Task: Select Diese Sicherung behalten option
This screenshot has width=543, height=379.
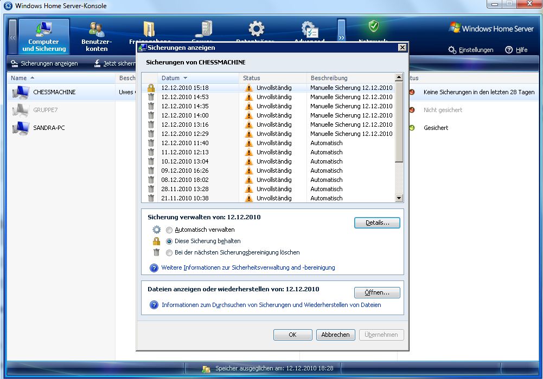Action: (x=169, y=241)
